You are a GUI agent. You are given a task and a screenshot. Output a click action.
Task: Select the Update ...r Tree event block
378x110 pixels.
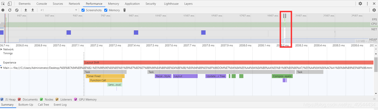tap(216, 76)
